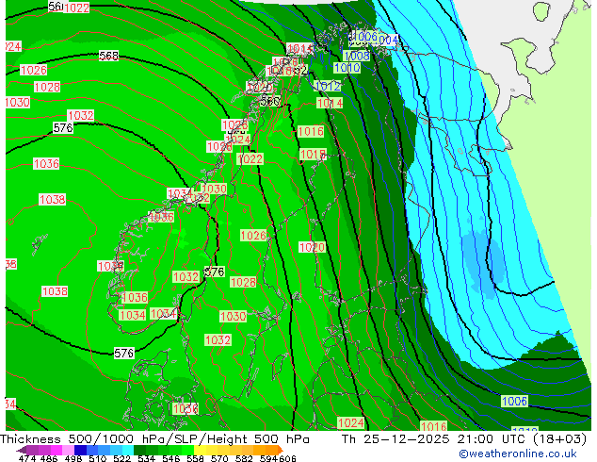Viewport: 597px width, 462px height.
Task: Click the legend value 558
Action: click(x=195, y=458)
